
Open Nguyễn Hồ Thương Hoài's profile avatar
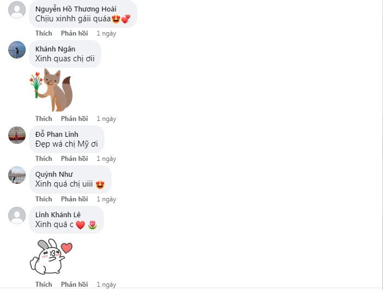click(17, 10)
